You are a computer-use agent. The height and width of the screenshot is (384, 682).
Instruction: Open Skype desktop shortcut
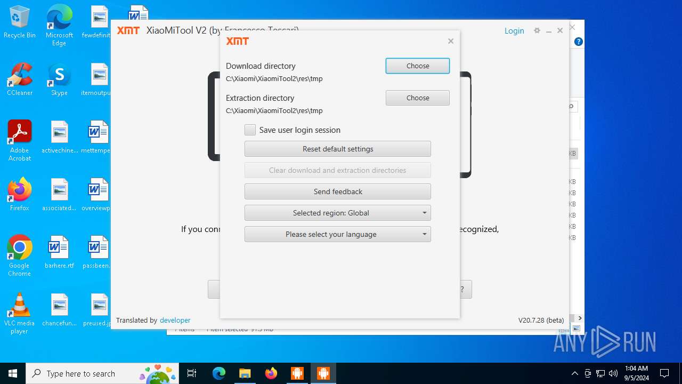tap(59, 79)
